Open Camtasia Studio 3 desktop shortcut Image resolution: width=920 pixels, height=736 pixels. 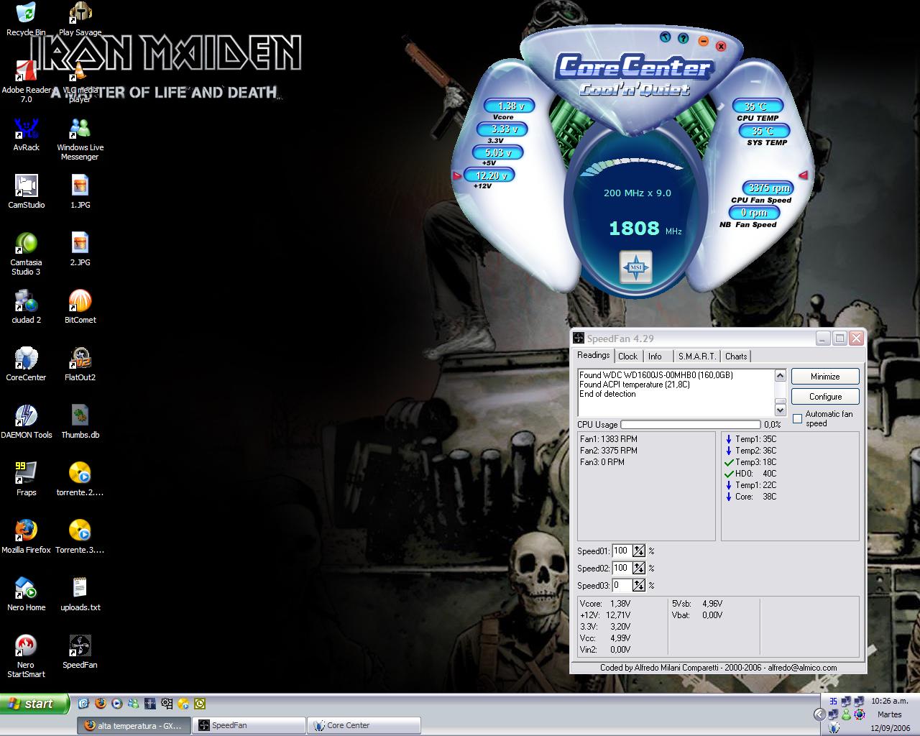26,254
